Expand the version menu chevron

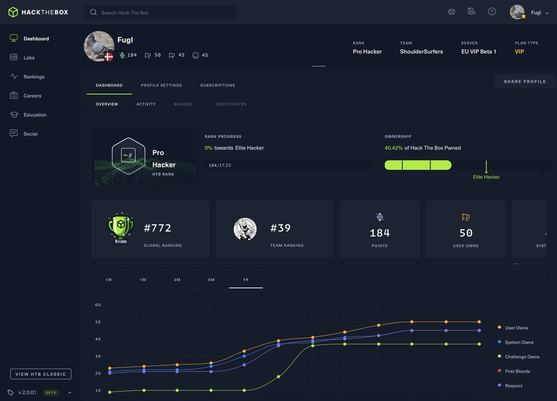[x=70, y=393]
